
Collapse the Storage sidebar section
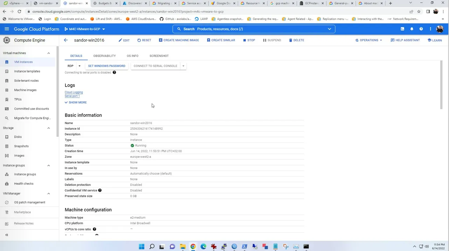49,128
